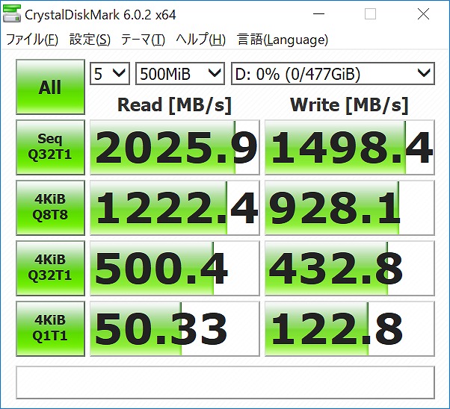Click the CrystalDiskMark app icon in title bar

(12, 13)
